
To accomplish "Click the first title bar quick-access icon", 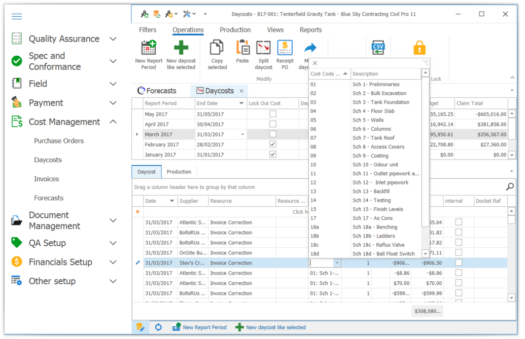I will click(x=144, y=14).
